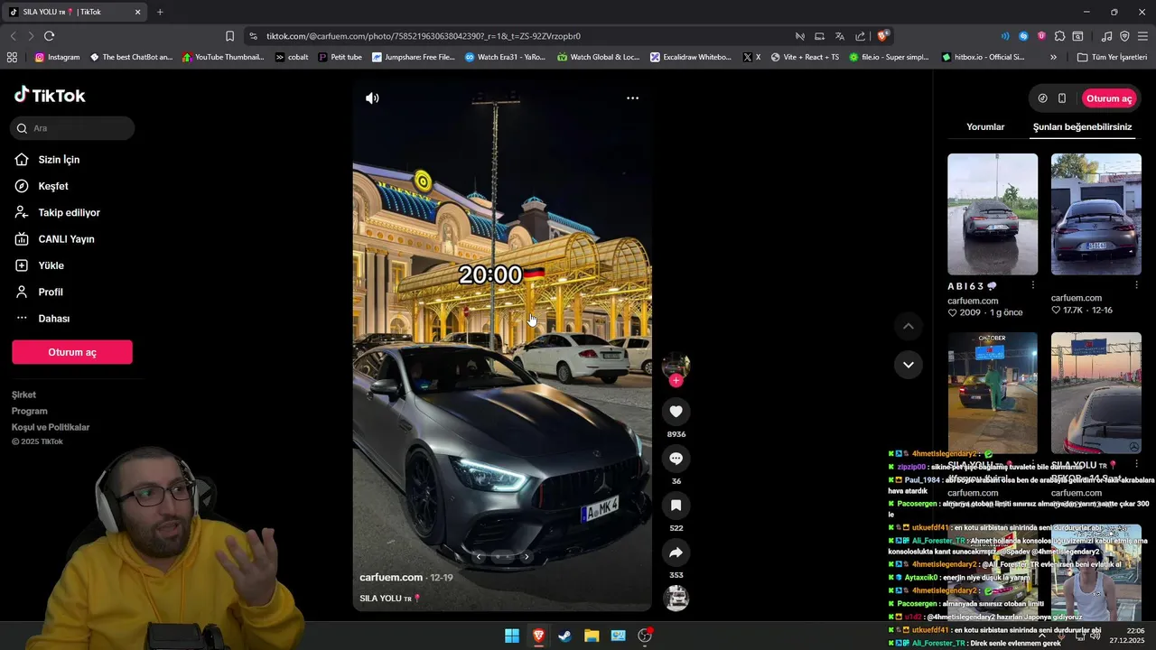This screenshot has height=650, width=1156.
Task: Mute the TikTok video sound
Action: point(372,98)
